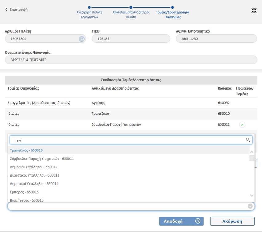Click the magnifier icon in dropdown search
The width and height of the screenshot is (262, 232).
pos(248,140)
